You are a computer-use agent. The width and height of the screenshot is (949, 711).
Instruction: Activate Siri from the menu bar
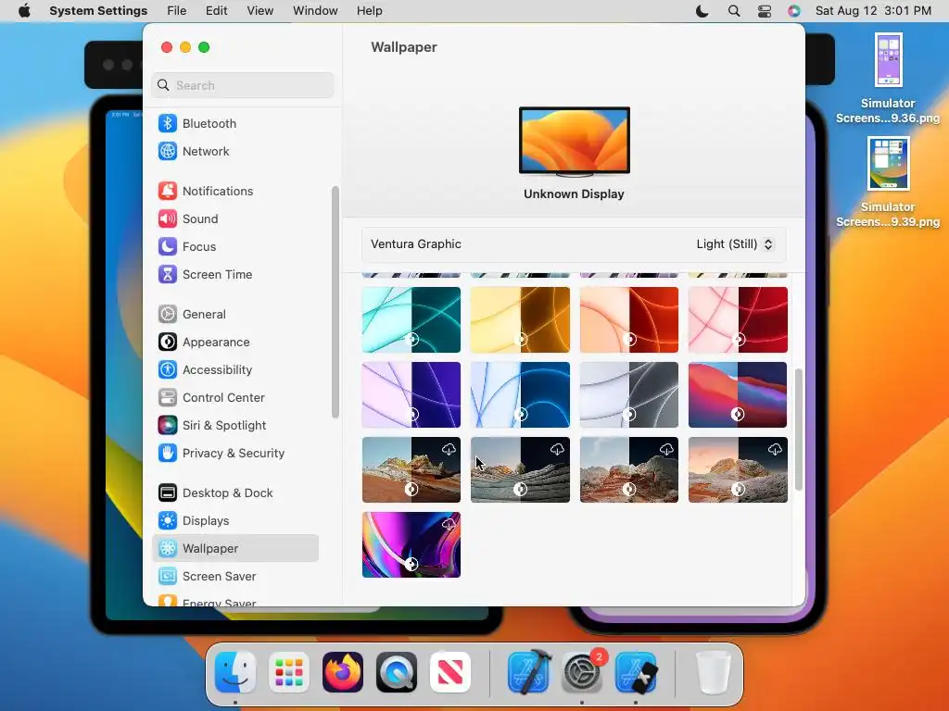794,11
